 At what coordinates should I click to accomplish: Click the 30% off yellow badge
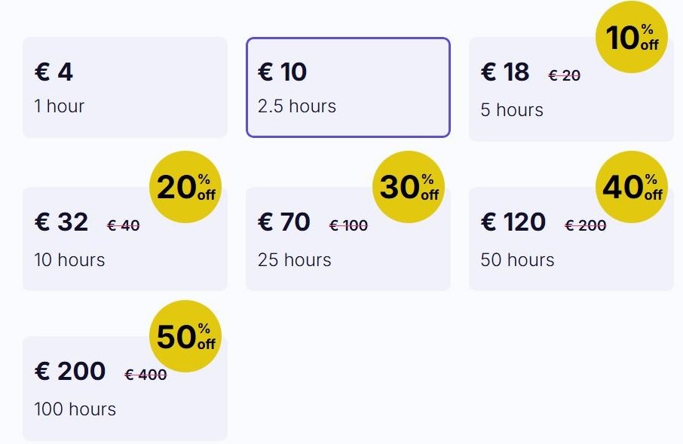click(x=409, y=187)
